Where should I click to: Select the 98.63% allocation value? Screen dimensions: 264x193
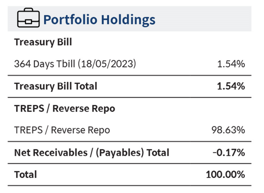click(228, 130)
